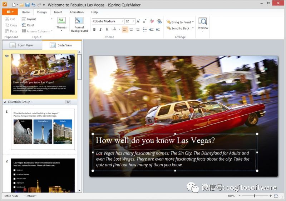The width and height of the screenshot is (286, 201).
Task: Decrease indent level
Action: pos(151,29)
